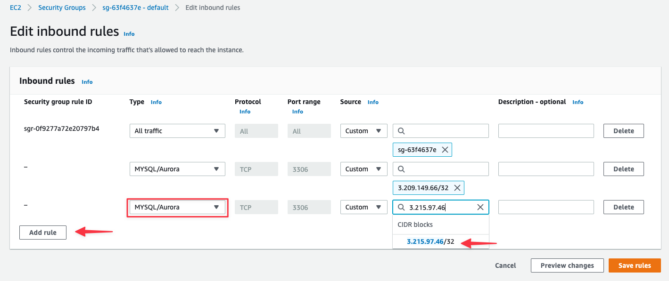Image resolution: width=669 pixels, height=281 pixels.
Task: Click Preview changes
Action: [567, 265]
